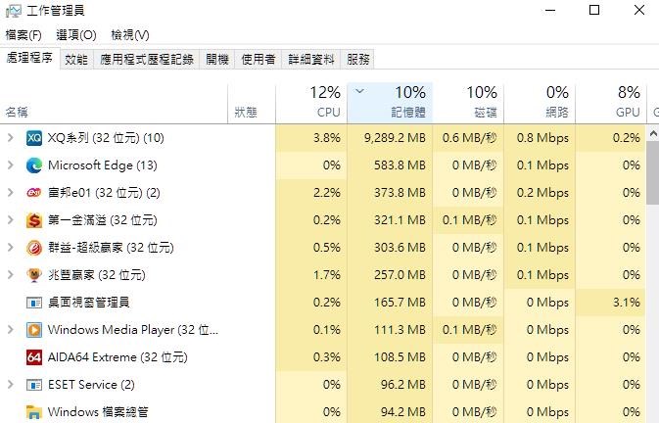This screenshot has width=659, height=423.
Task: Click the AIDA64 Extreme icon
Action: click(x=34, y=357)
